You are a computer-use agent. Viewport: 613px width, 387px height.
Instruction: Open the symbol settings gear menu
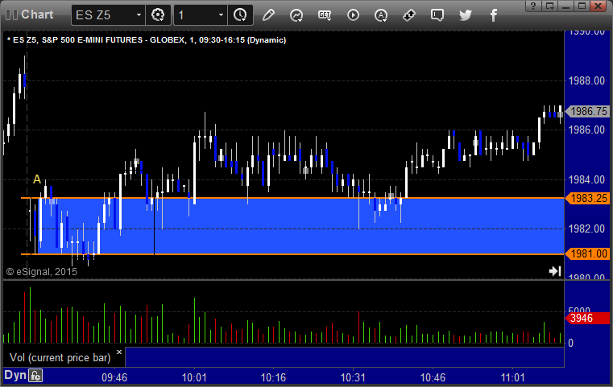[x=158, y=15]
